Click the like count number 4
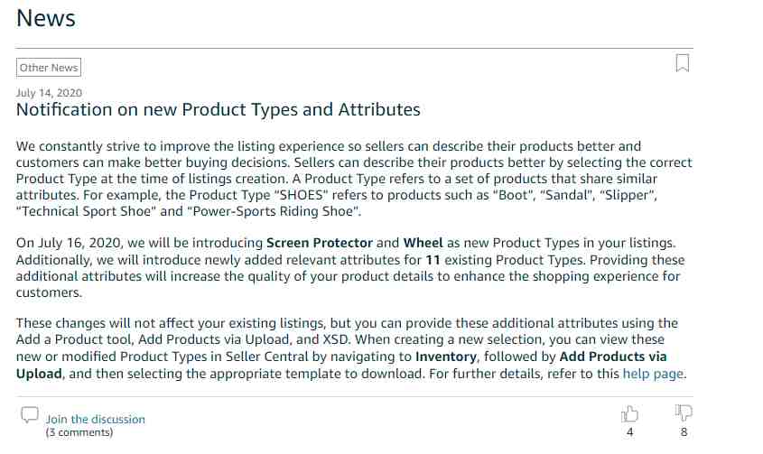The height and width of the screenshot is (454, 763). [x=629, y=432]
